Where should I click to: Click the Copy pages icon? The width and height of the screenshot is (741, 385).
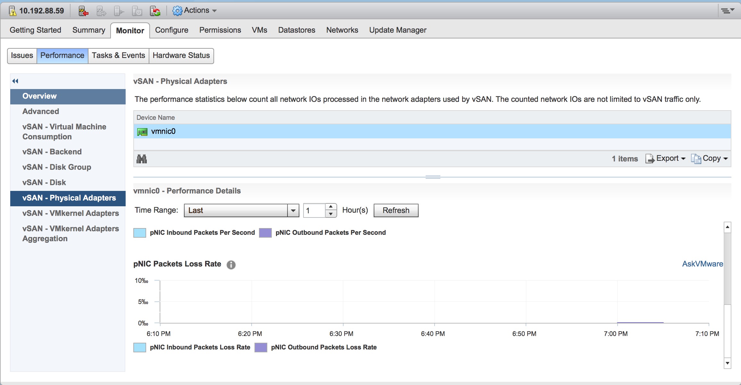[x=696, y=159]
